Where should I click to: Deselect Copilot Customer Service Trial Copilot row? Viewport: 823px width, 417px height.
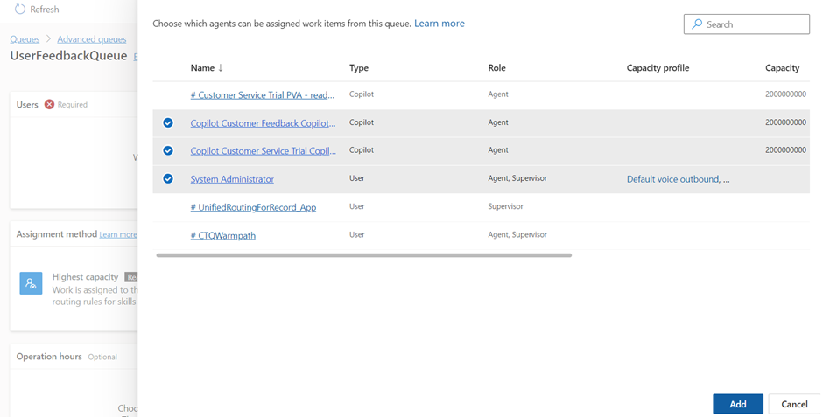[168, 150]
